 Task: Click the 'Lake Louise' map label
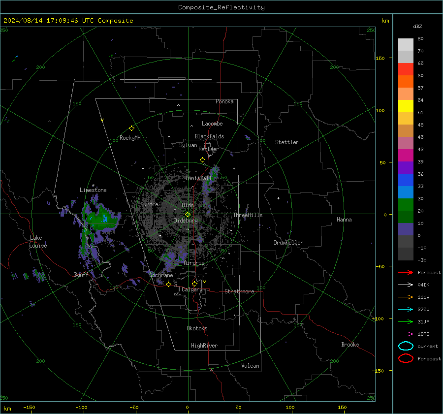tap(38, 242)
